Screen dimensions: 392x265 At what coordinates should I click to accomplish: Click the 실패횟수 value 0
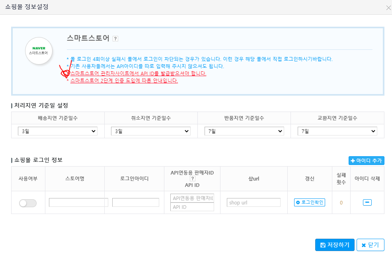(x=341, y=203)
